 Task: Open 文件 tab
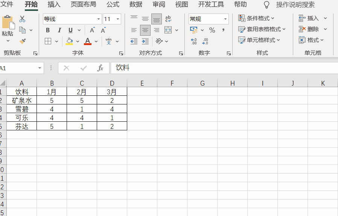point(6,4)
